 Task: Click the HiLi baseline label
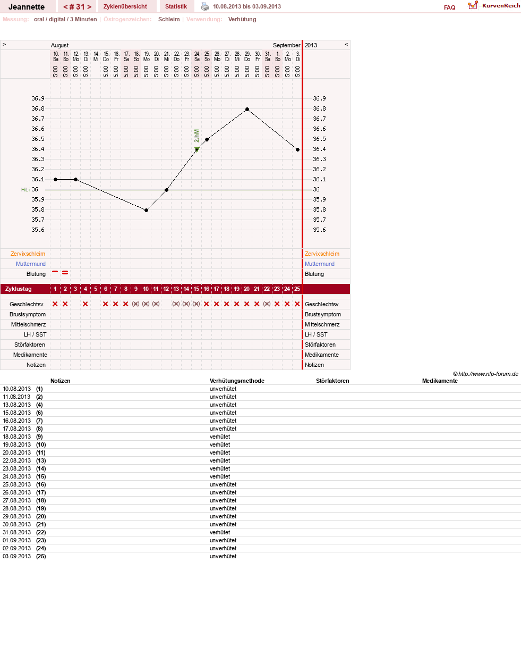[x=25, y=190]
